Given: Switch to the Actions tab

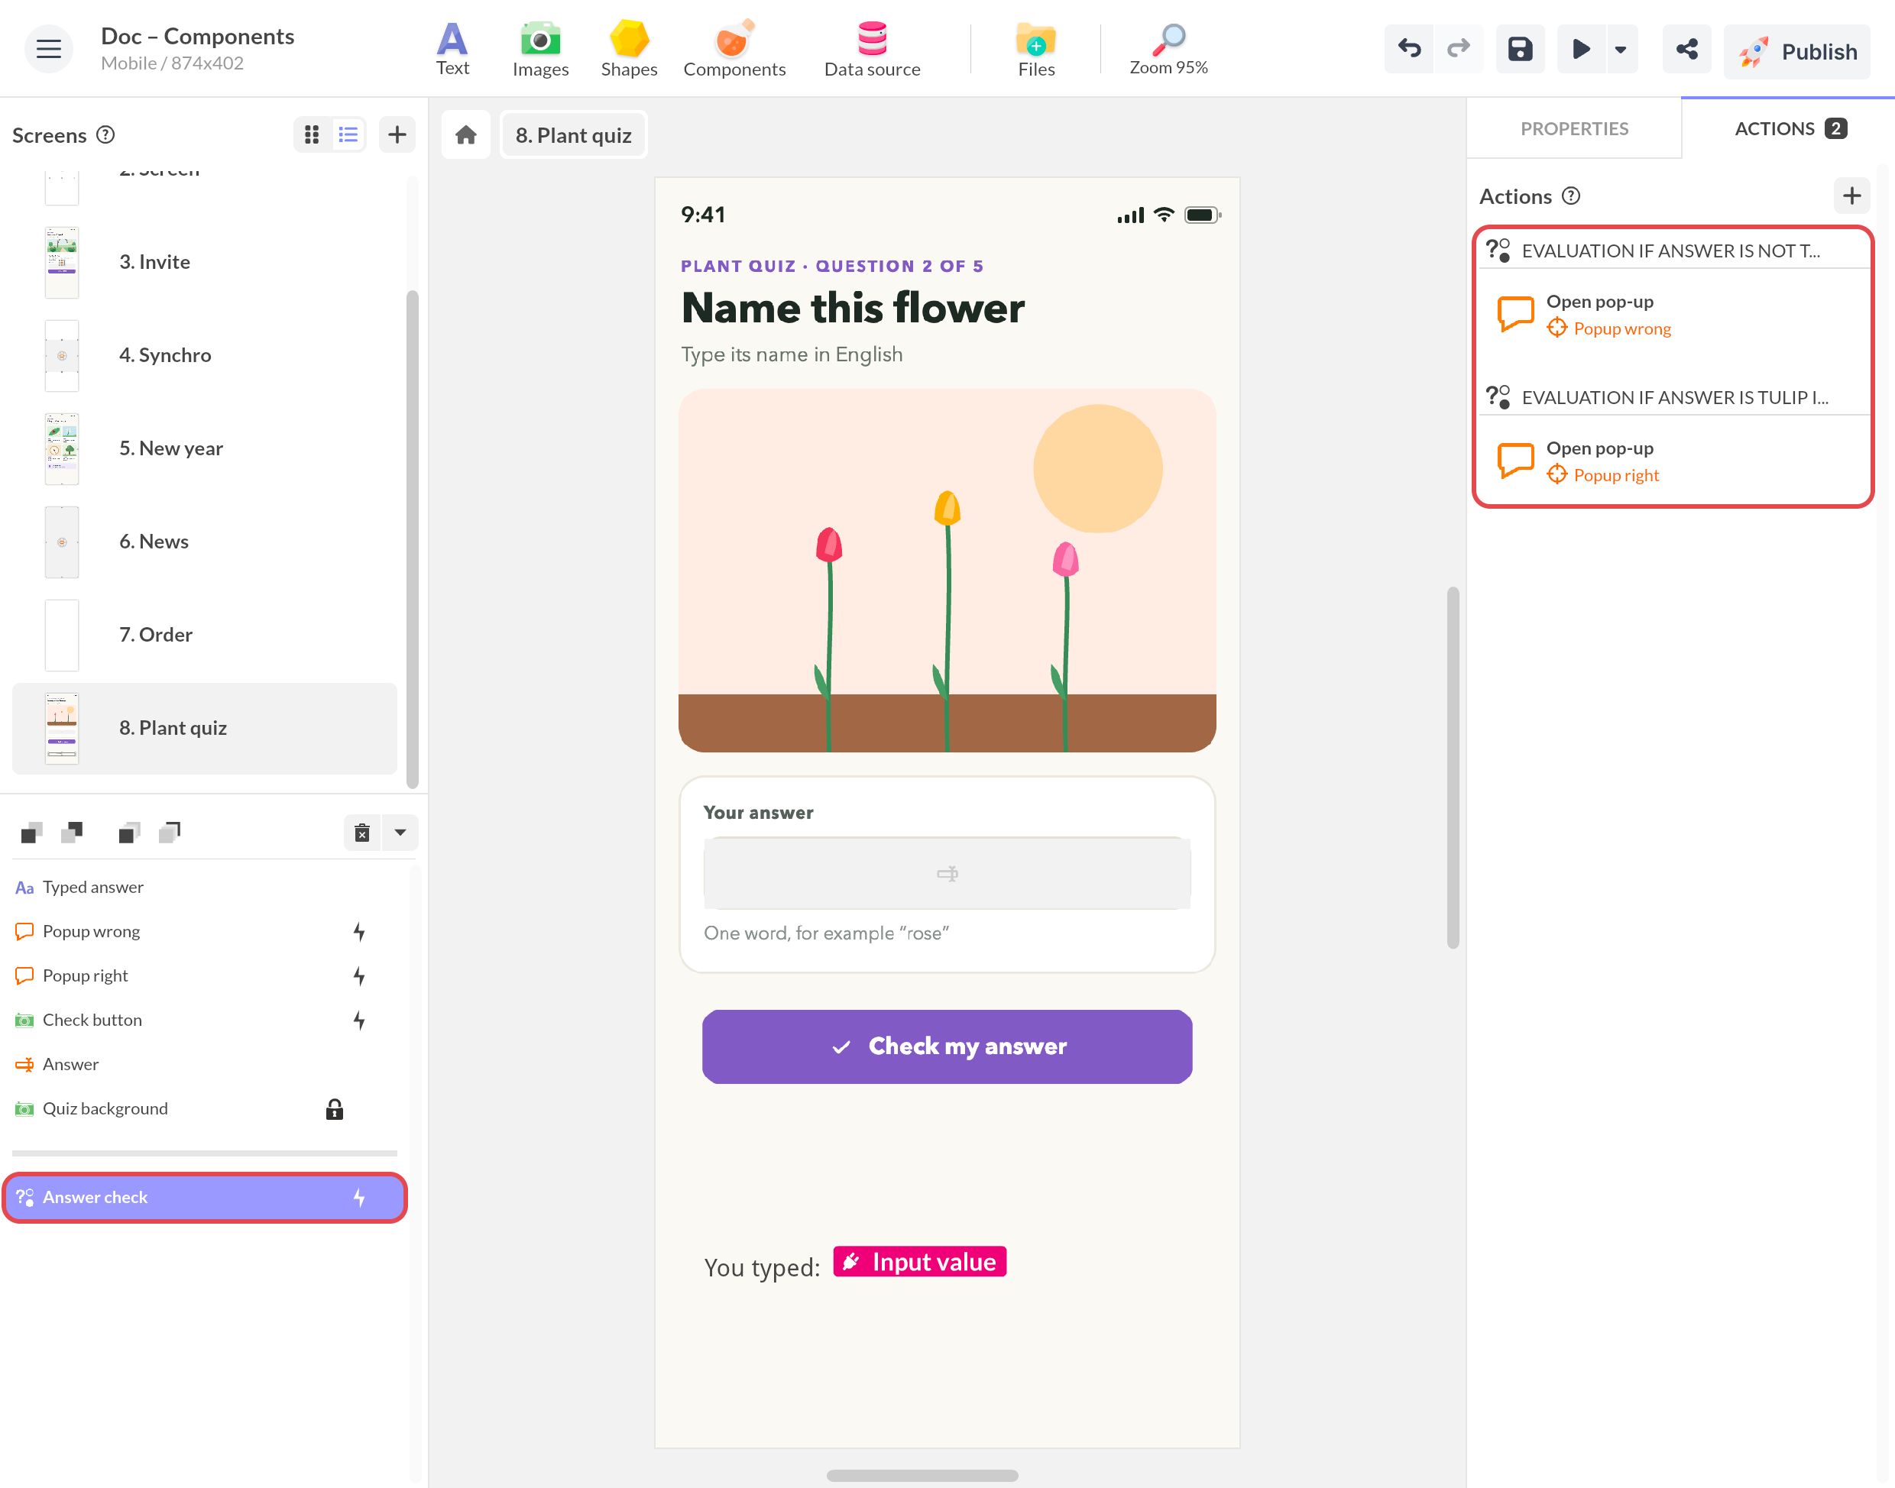Looking at the screenshot, I should [x=1789, y=128].
